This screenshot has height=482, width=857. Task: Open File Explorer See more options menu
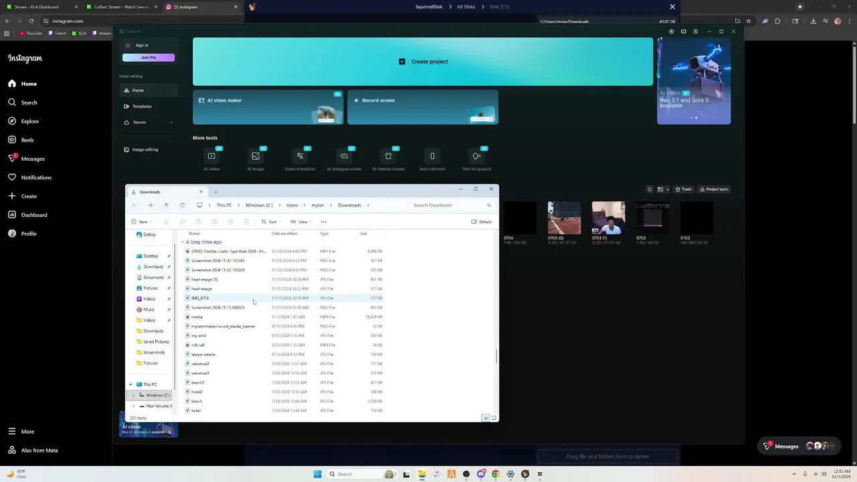323,222
